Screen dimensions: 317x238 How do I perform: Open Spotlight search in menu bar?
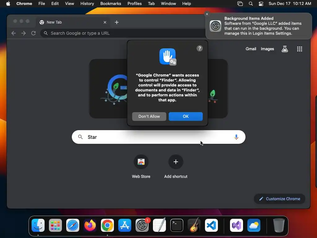click(x=250, y=4)
